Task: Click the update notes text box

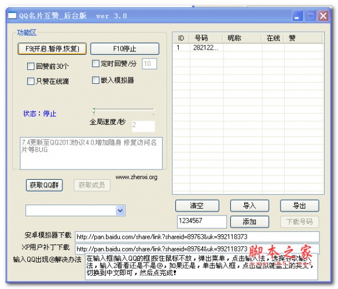Action: coord(91,153)
